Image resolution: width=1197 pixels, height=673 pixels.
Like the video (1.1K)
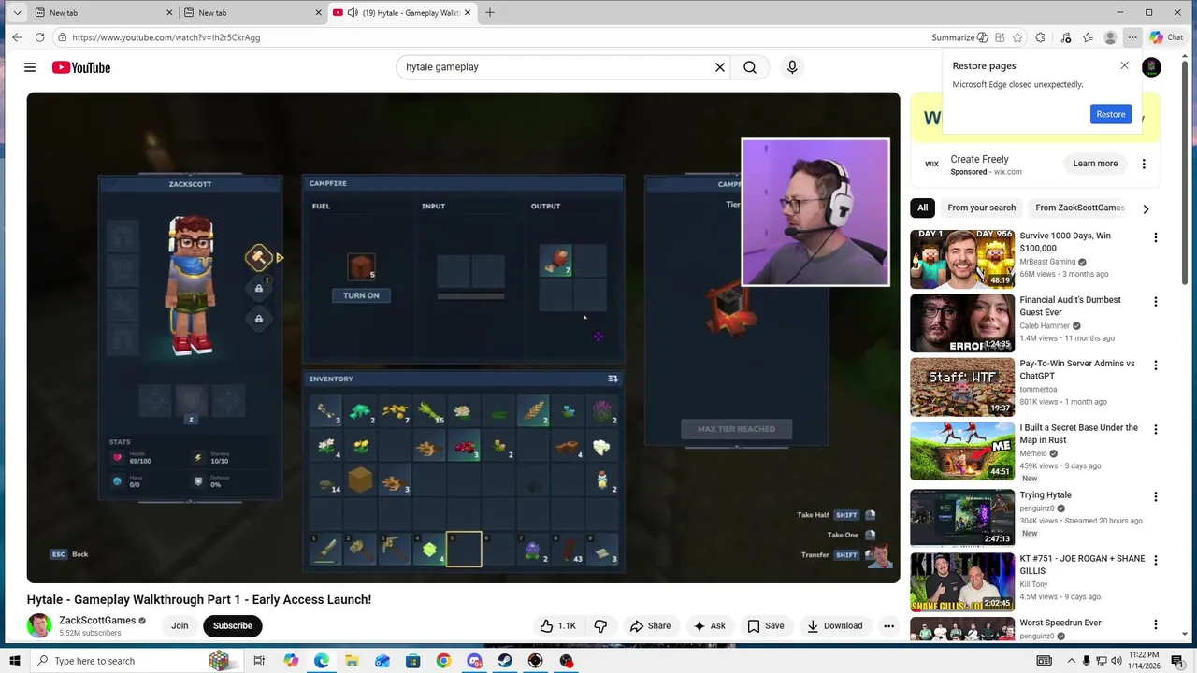(x=557, y=626)
